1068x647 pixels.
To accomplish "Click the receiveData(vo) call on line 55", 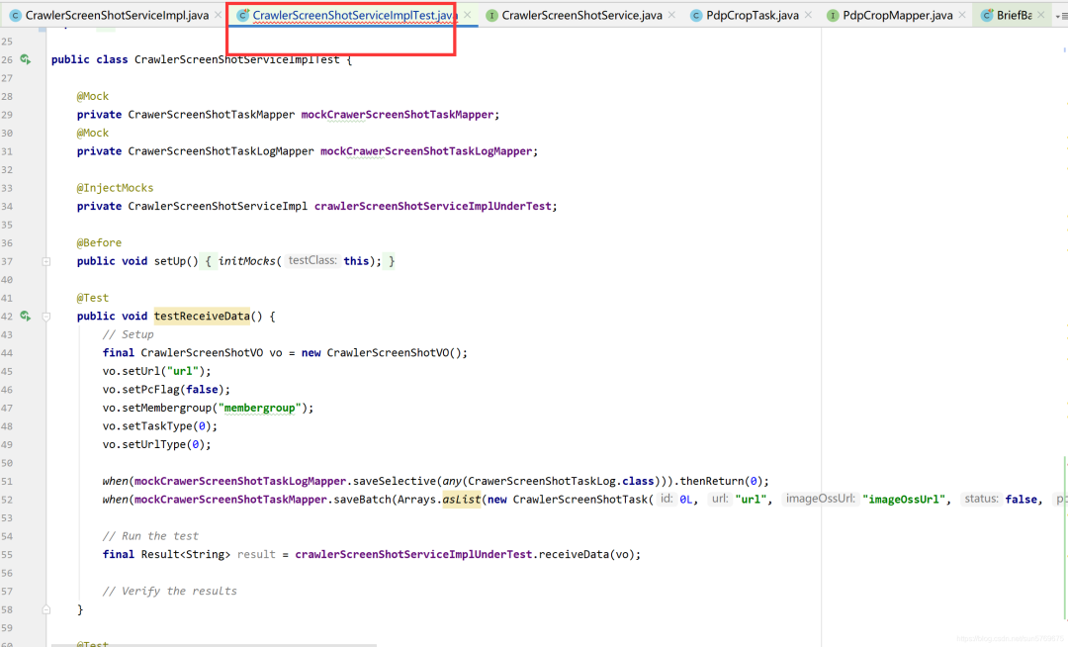I will pos(587,554).
